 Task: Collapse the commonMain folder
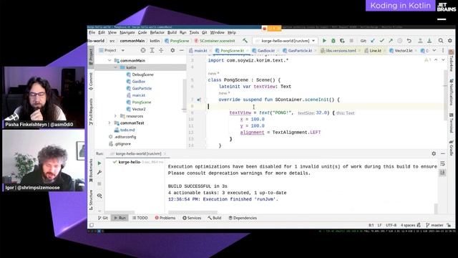[109, 60]
